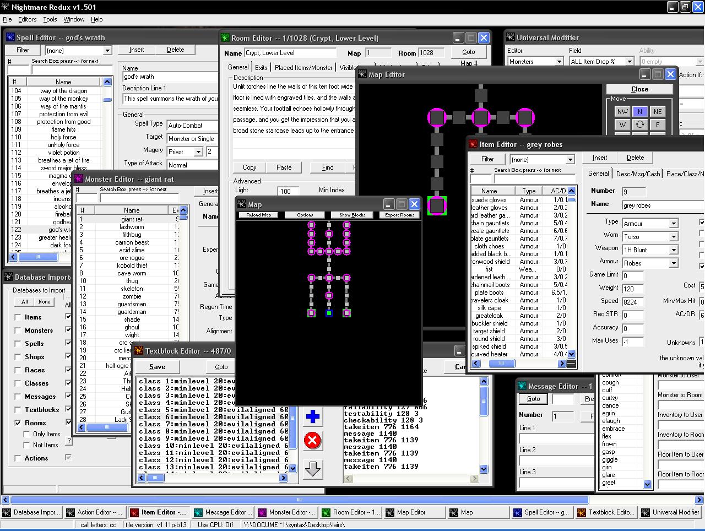
Task: Expand the item Type dropdown showing Armour
Action: (x=673, y=224)
